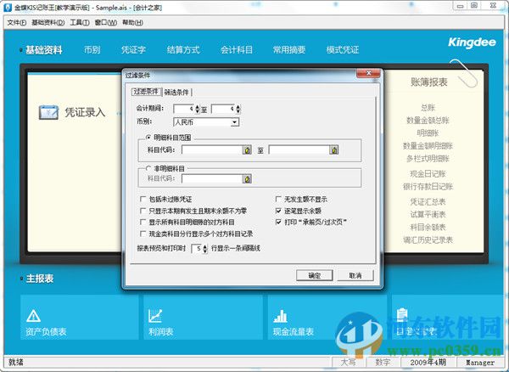Open the 币别 dropdown showing 人民币
The width and height of the screenshot is (509, 372).
coord(235,122)
